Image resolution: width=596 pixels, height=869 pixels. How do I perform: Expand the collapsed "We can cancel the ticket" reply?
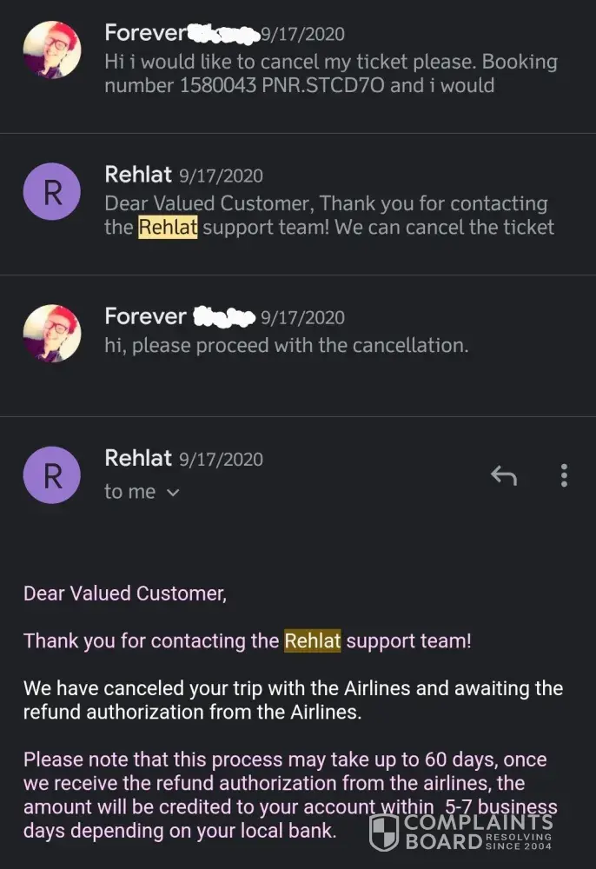330,216
